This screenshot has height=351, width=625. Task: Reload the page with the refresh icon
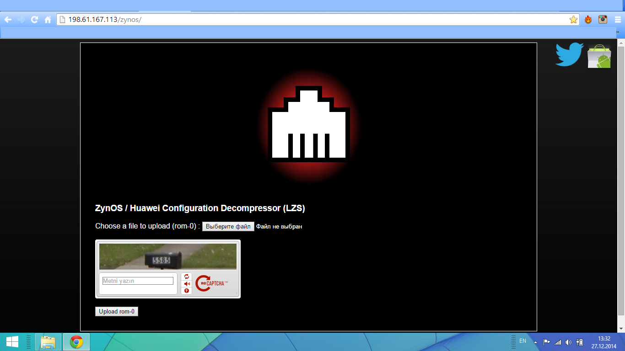click(34, 20)
